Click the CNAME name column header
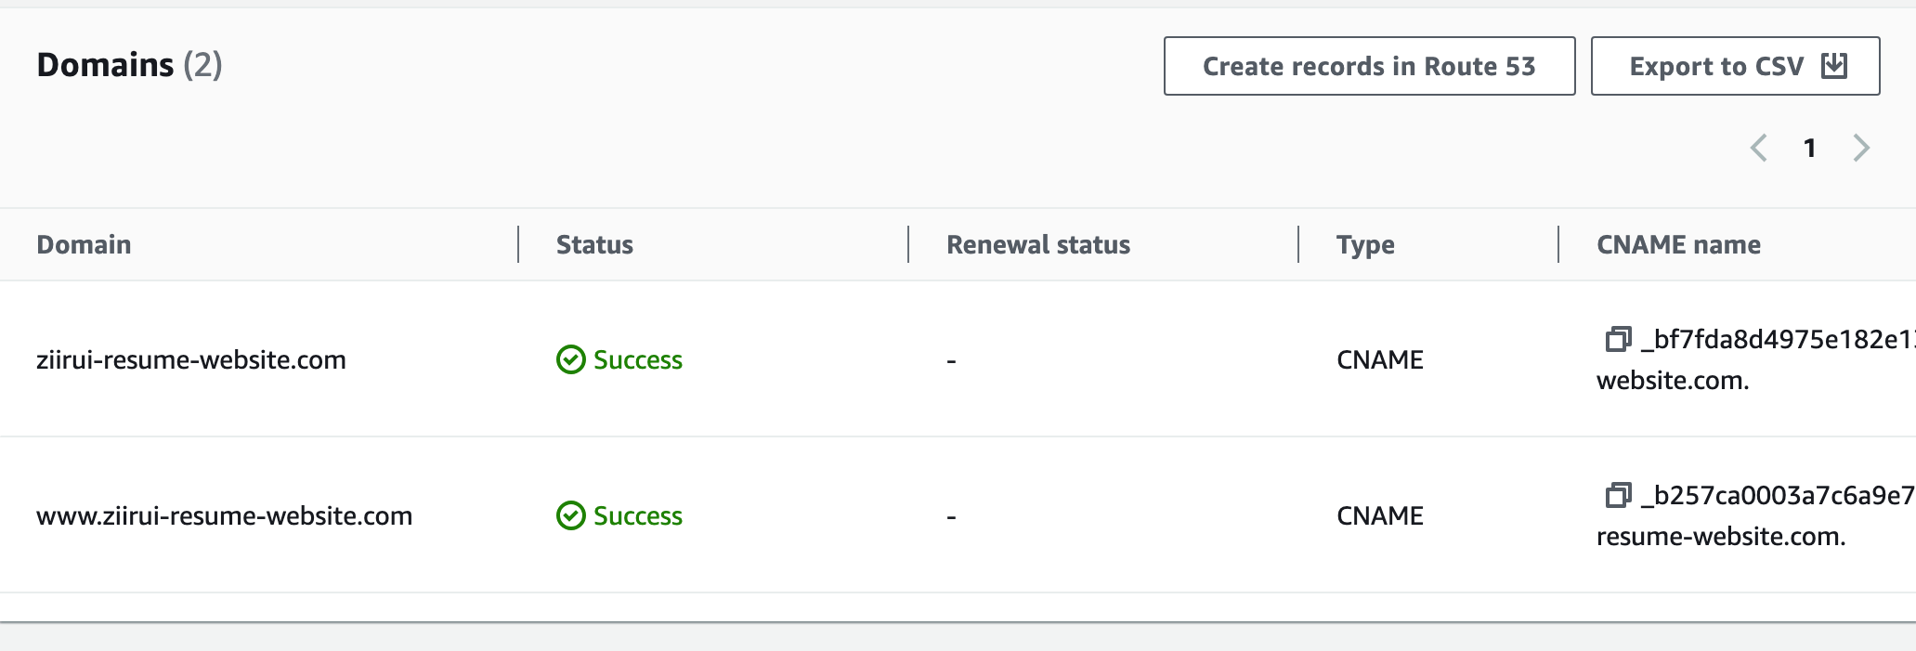The image size is (1916, 651). (x=1678, y=244)
